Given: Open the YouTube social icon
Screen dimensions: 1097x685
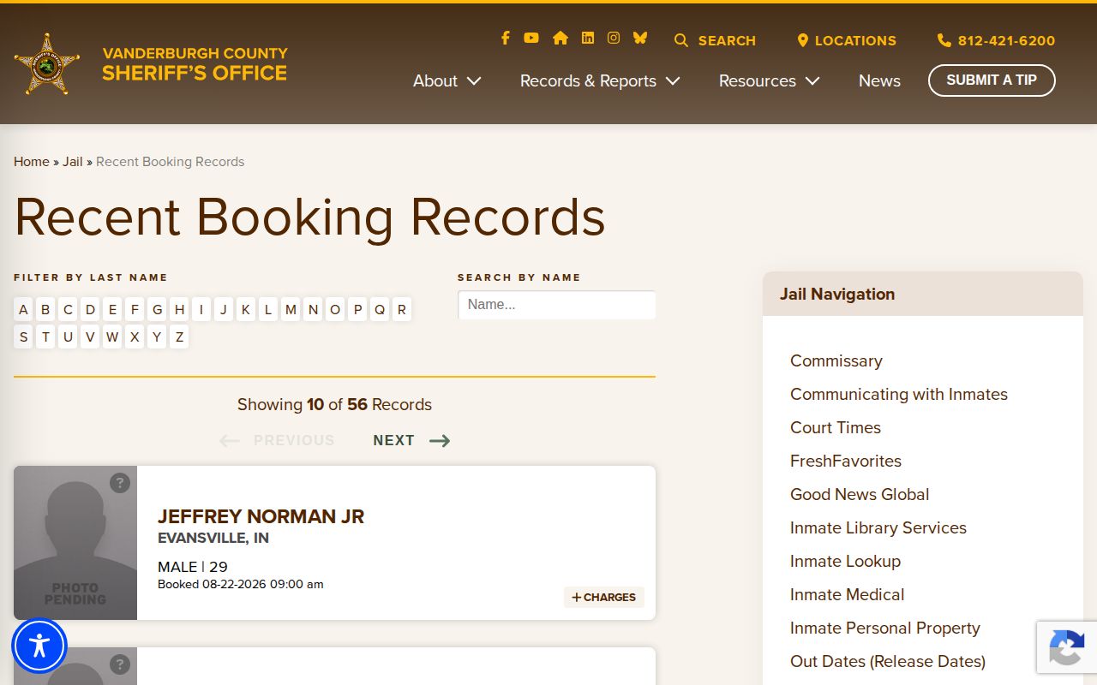Looking at the screenshot, I should pyautogui.click(x=531, y=38).
